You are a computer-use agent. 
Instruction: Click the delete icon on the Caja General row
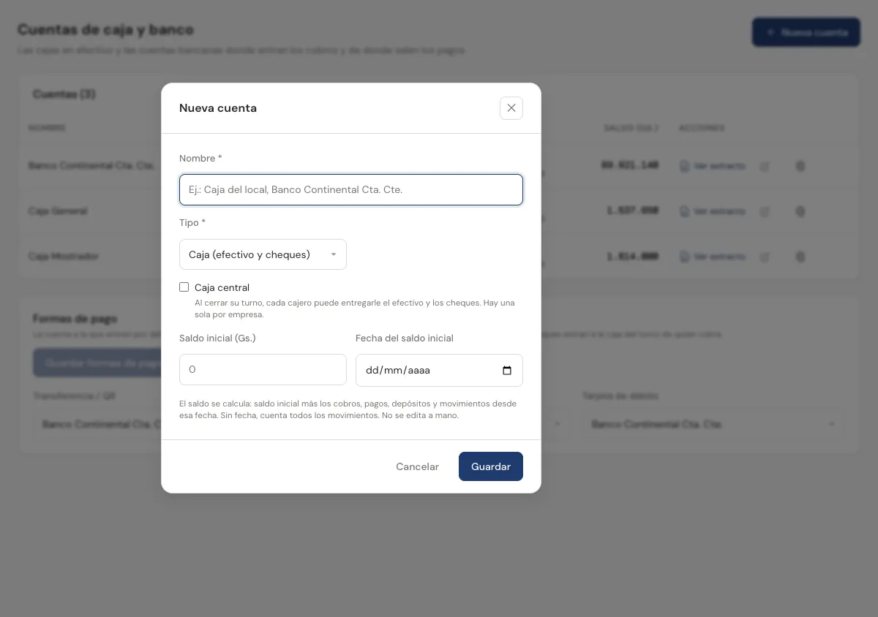[x=800, y=211]
